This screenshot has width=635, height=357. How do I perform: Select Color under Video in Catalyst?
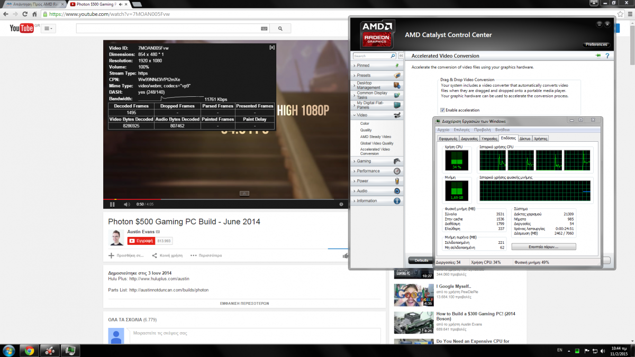pos(365,124)
